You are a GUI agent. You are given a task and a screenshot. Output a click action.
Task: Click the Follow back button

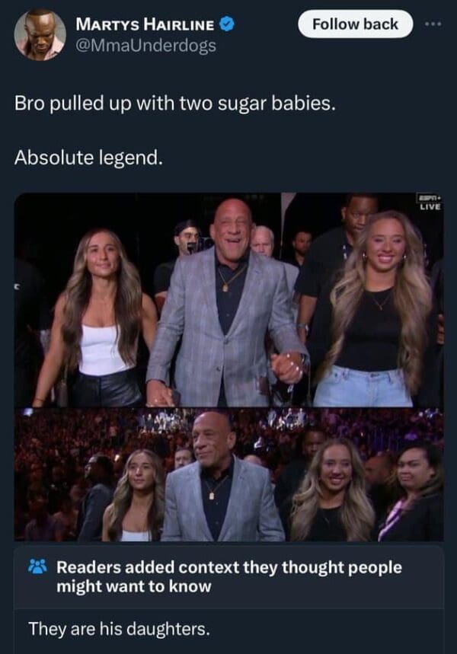355,24
